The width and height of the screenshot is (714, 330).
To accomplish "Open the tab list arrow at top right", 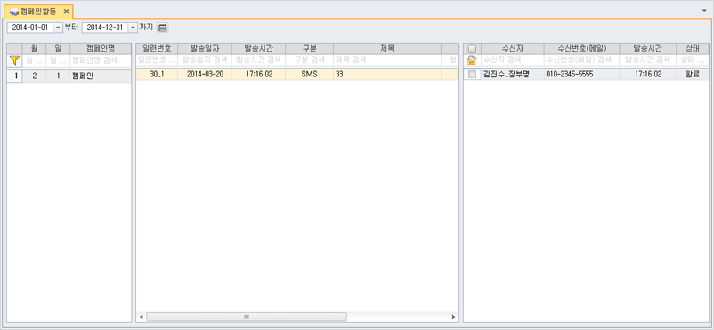I will coord(706,10).
